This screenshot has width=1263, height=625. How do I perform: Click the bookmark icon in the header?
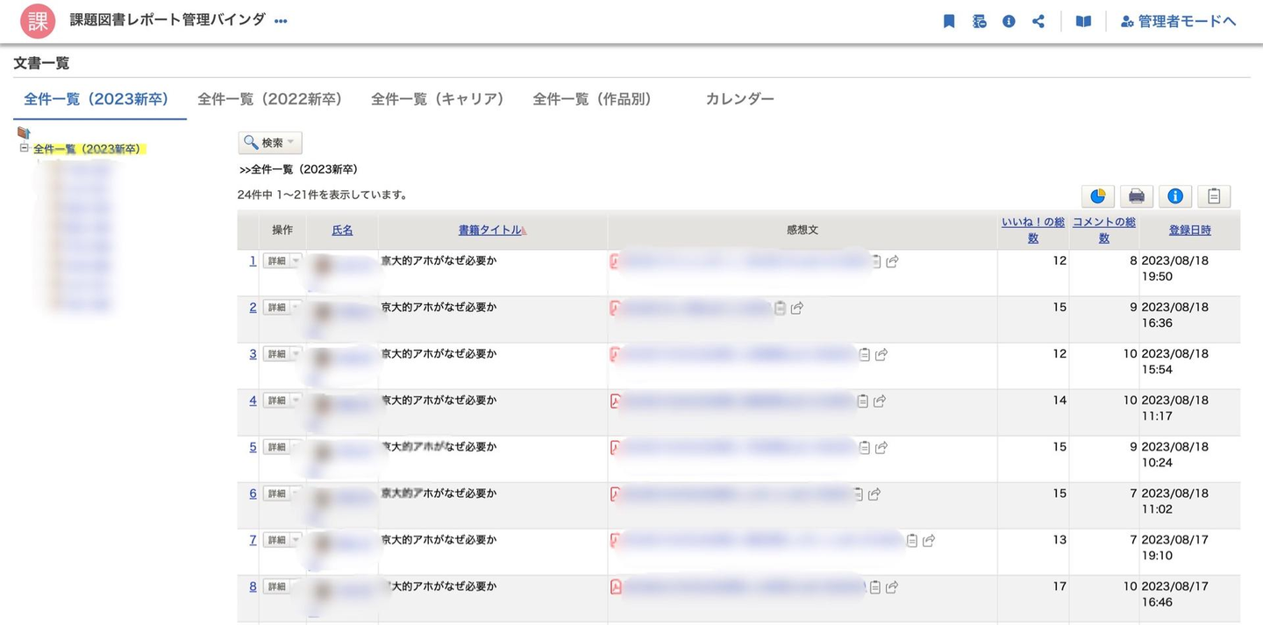point(948,21)
